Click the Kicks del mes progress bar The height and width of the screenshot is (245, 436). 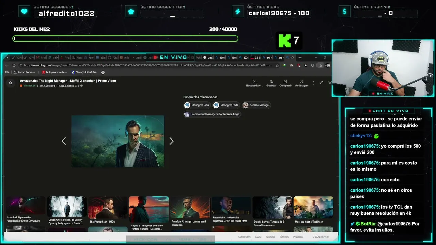[x=125, y=38]
